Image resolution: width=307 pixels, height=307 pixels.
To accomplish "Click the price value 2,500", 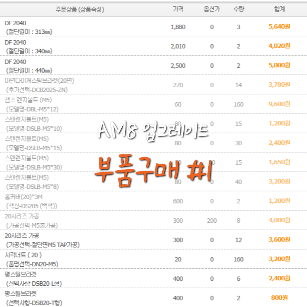I will (178, 66).
